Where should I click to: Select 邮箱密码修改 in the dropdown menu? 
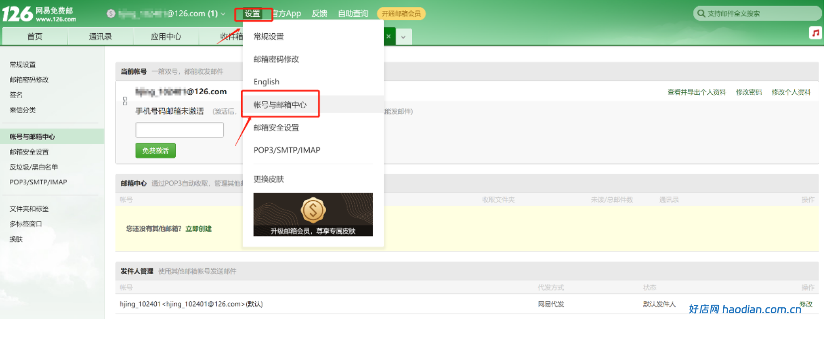click(276, 59)
